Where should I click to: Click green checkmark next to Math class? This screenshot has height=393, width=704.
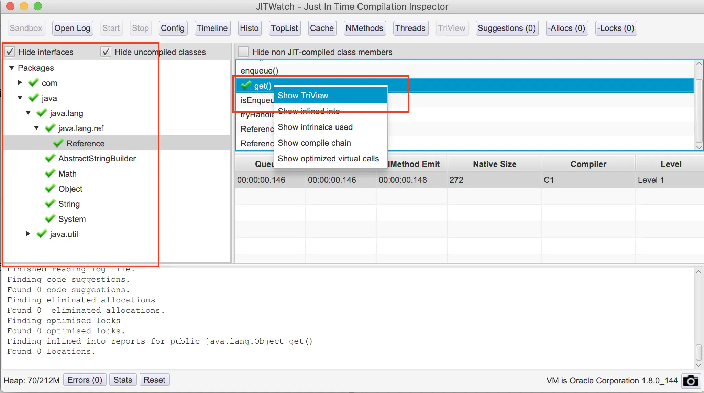point(50,173)
